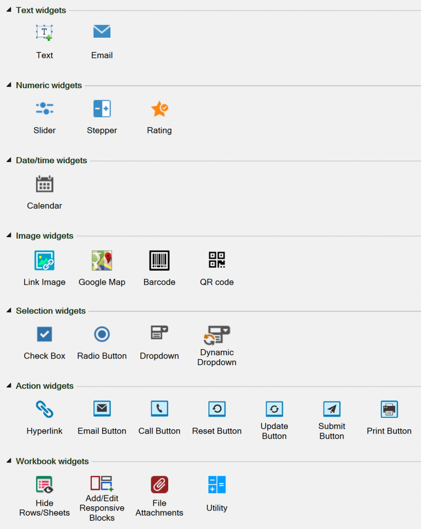Select the Hide Rows/Sheets widget

(44, 485)
